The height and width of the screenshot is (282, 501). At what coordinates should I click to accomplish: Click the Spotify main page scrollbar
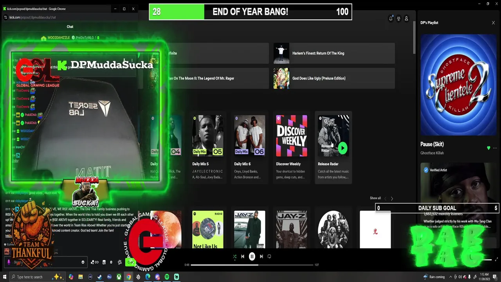pyautogui.click(x=414, y=38)
